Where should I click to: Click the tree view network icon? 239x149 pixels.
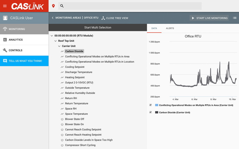tap(103, 18)
